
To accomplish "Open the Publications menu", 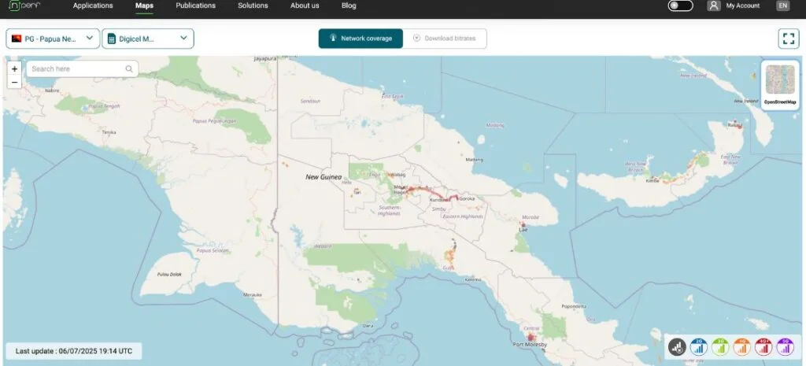I will click(196, 6).
